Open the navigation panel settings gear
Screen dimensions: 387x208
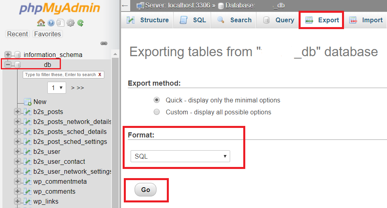coord(70,23)
